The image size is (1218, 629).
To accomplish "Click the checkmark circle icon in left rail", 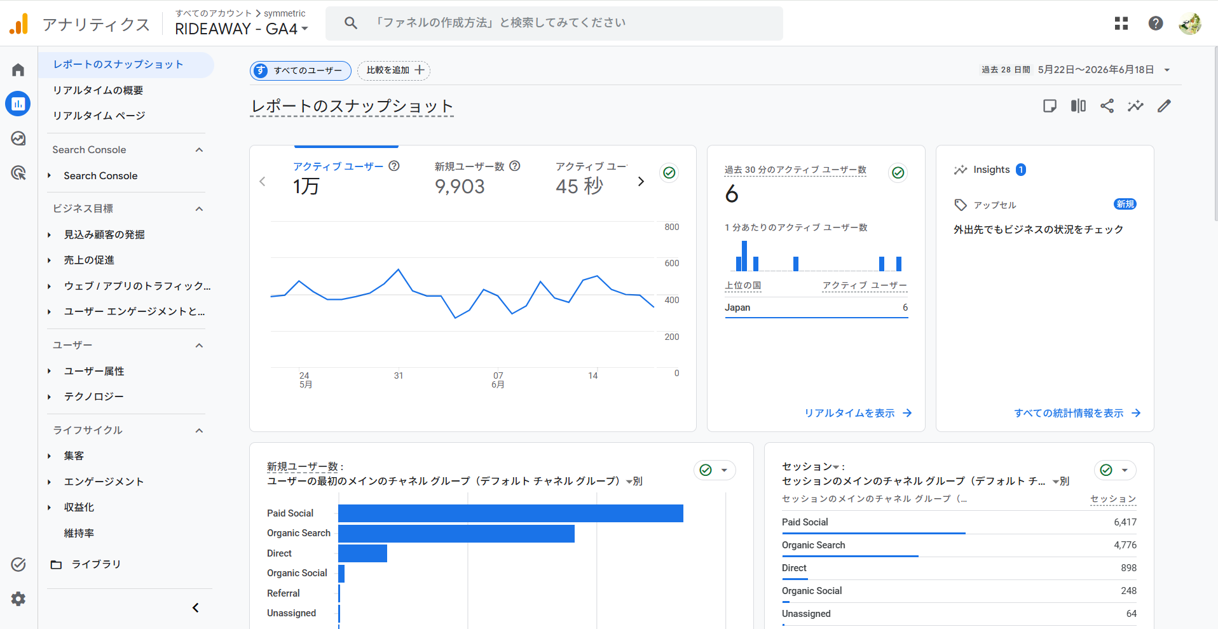I will [18, 564].
